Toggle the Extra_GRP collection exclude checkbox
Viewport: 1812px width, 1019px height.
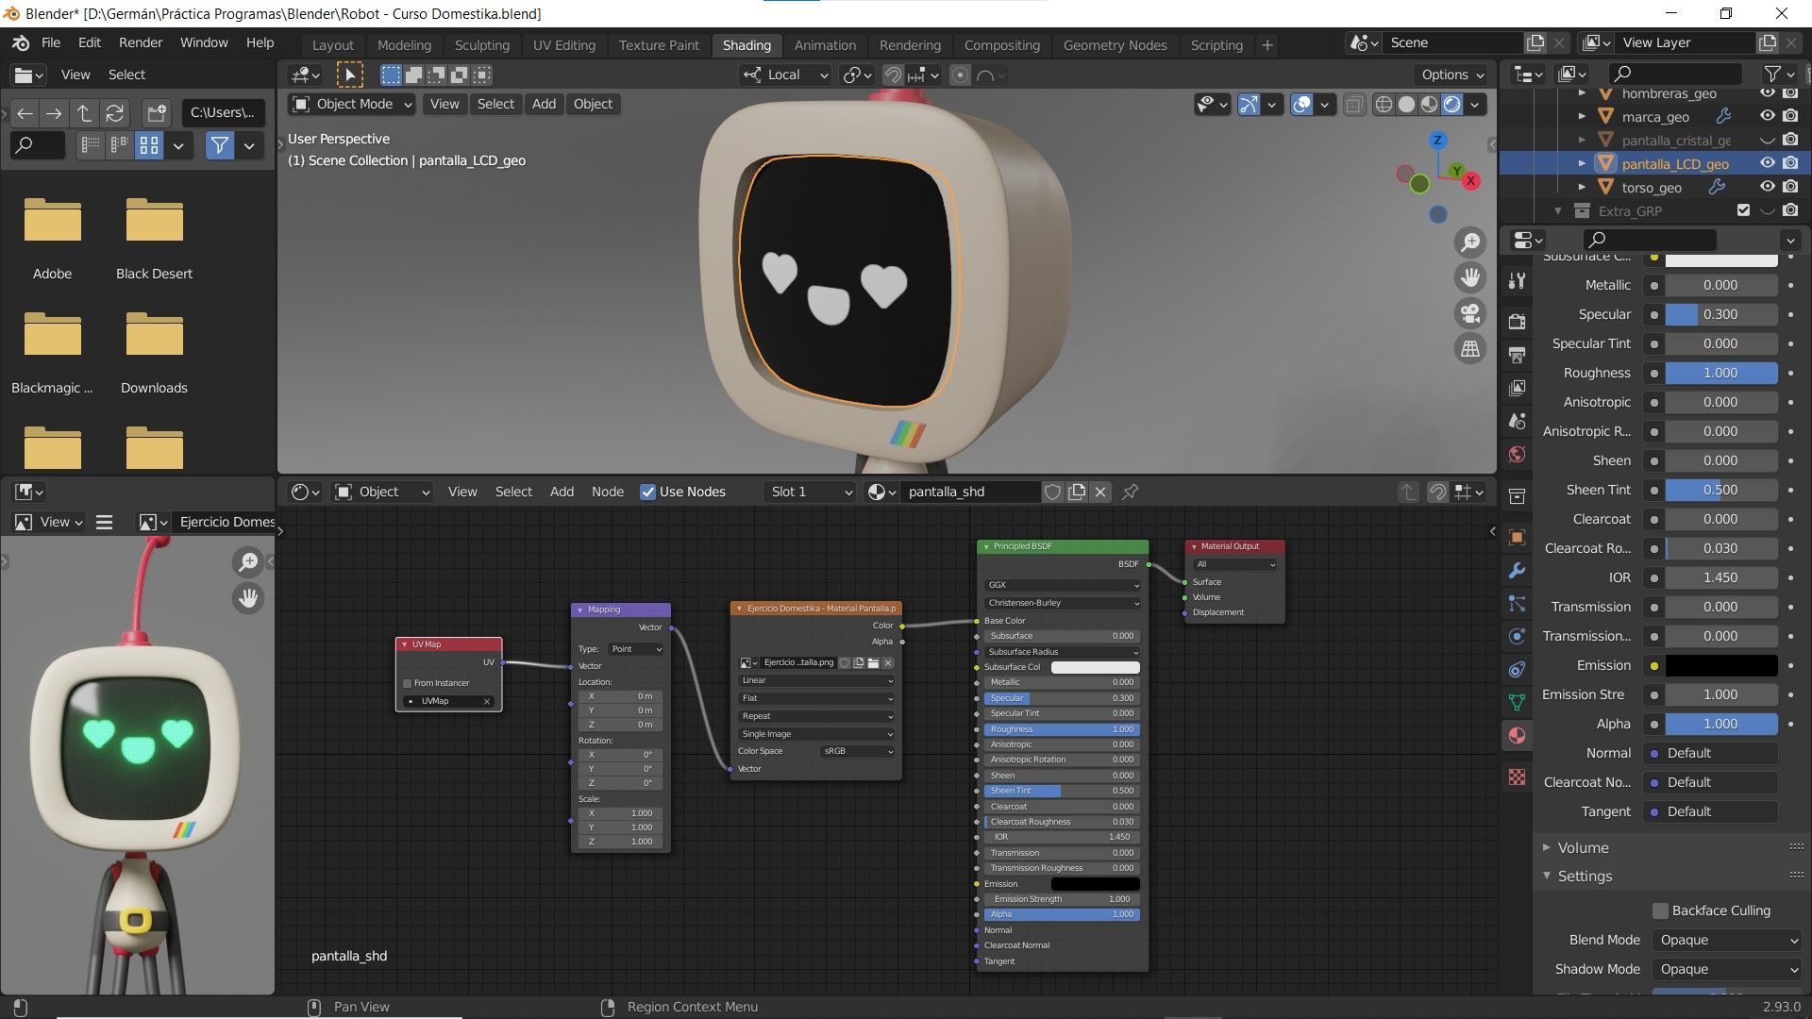(1743, 210)
